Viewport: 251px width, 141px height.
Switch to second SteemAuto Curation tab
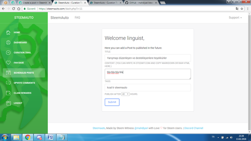tap(105, 3)
